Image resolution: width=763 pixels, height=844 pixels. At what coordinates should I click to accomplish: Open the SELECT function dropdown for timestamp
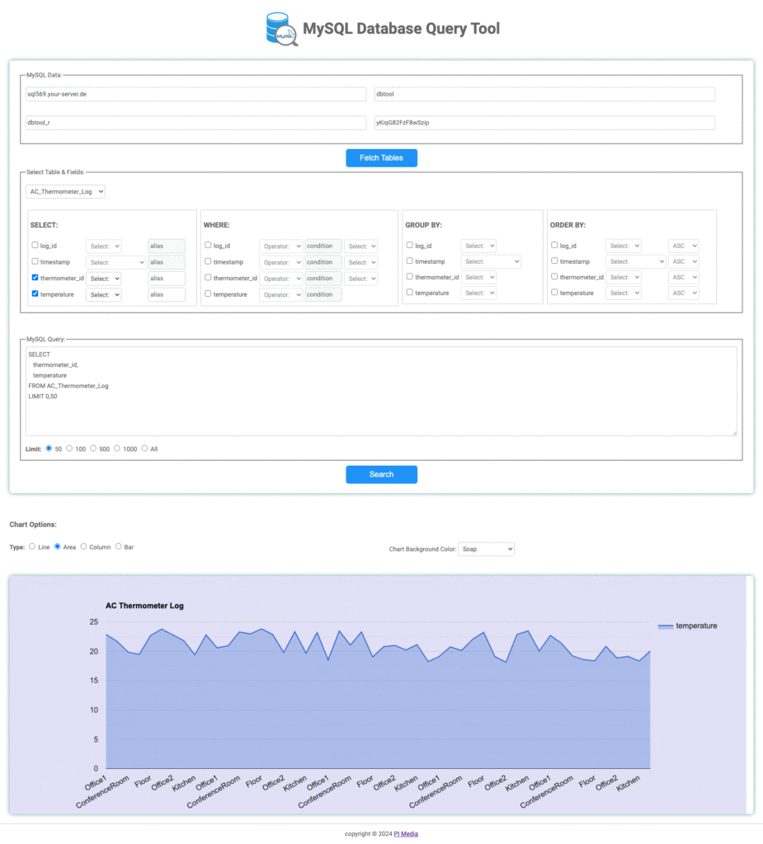click(x=115, y=262)
